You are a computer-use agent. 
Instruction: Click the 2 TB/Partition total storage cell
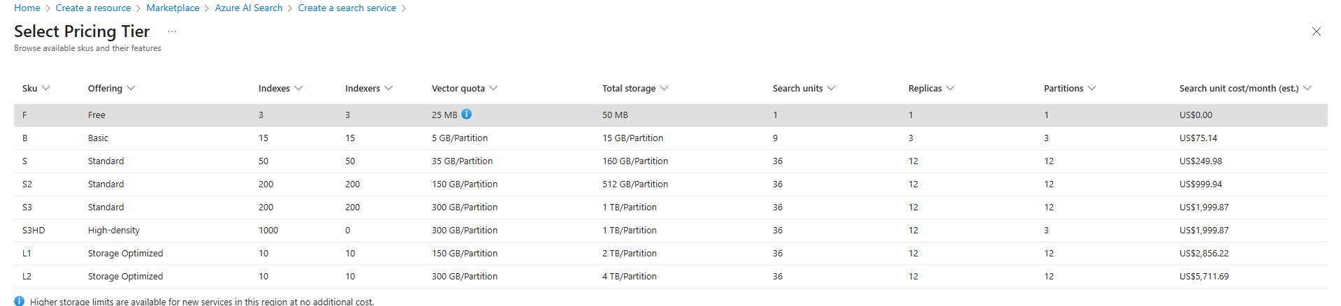coord(630,254)
